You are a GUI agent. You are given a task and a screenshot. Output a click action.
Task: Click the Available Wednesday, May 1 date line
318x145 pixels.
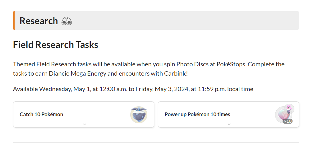tap(133, 89)
